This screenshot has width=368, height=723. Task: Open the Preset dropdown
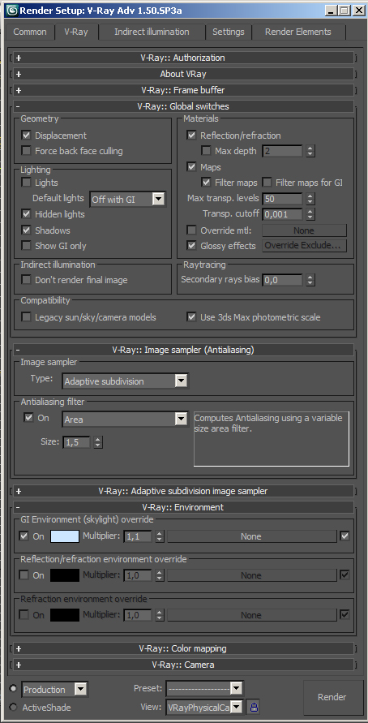click(204, 689)
